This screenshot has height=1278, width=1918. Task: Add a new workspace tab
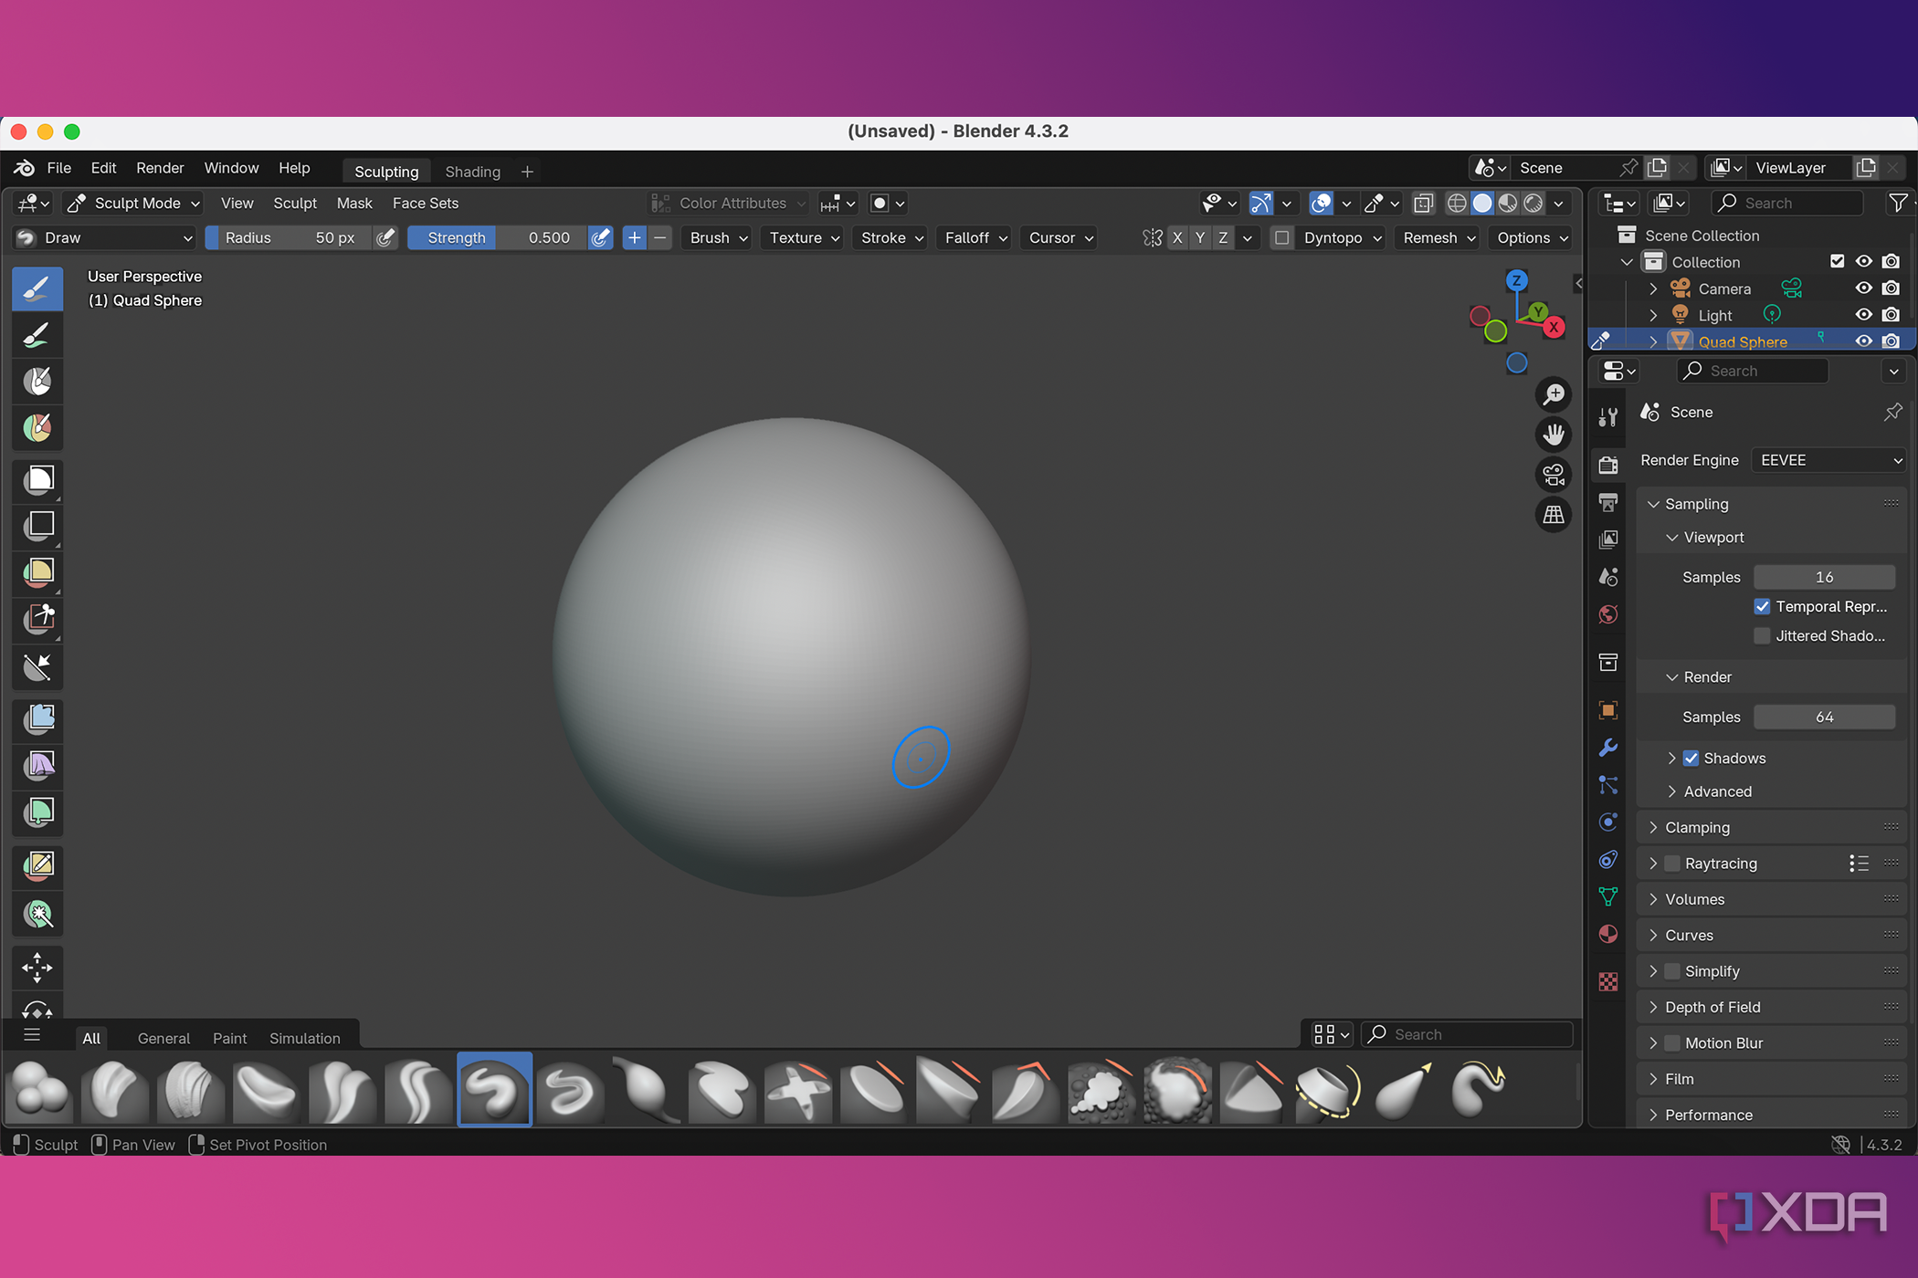click(527, 172)
